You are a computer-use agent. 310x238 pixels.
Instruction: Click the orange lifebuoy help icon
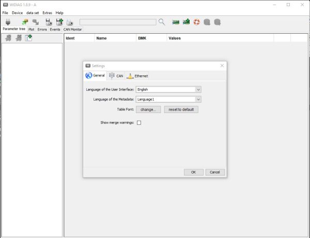[197, 22]
